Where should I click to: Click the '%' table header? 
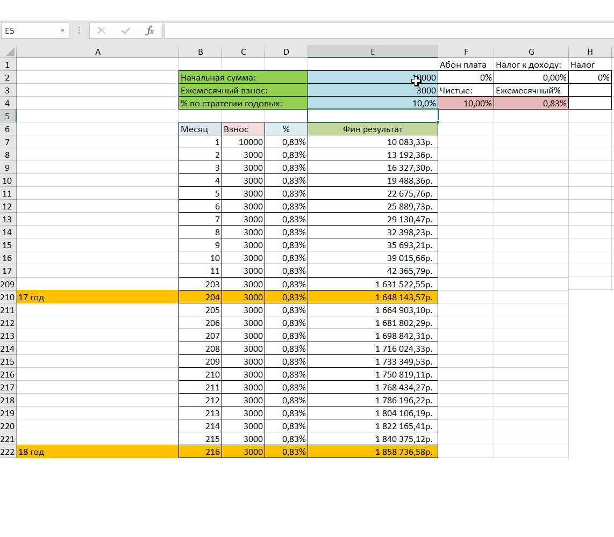(x=286, y=129)
